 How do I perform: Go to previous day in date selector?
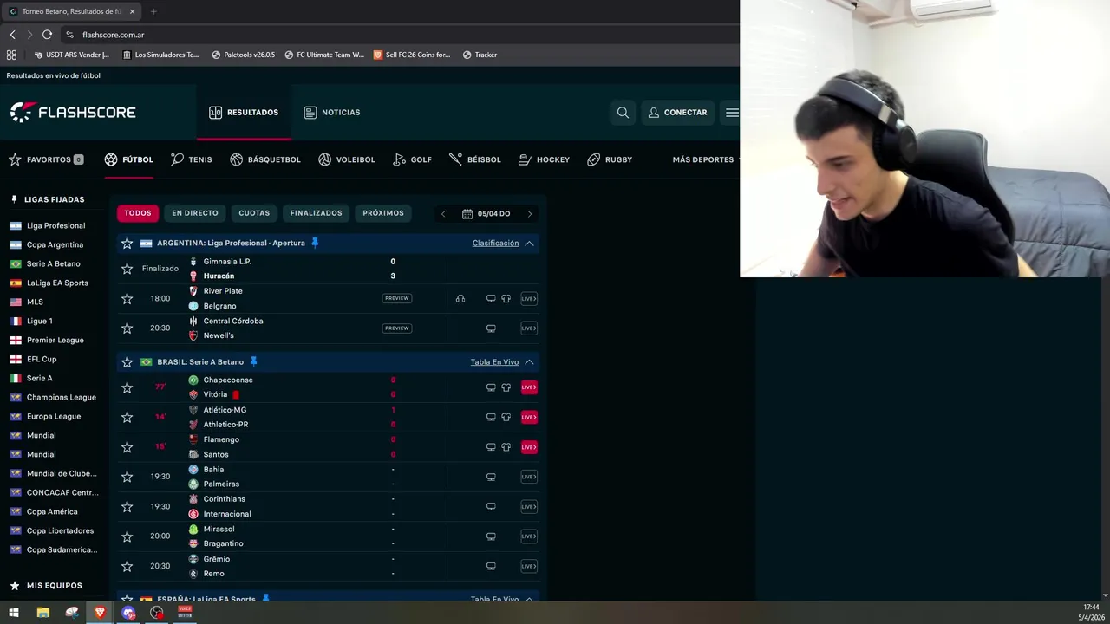[443, 214]
